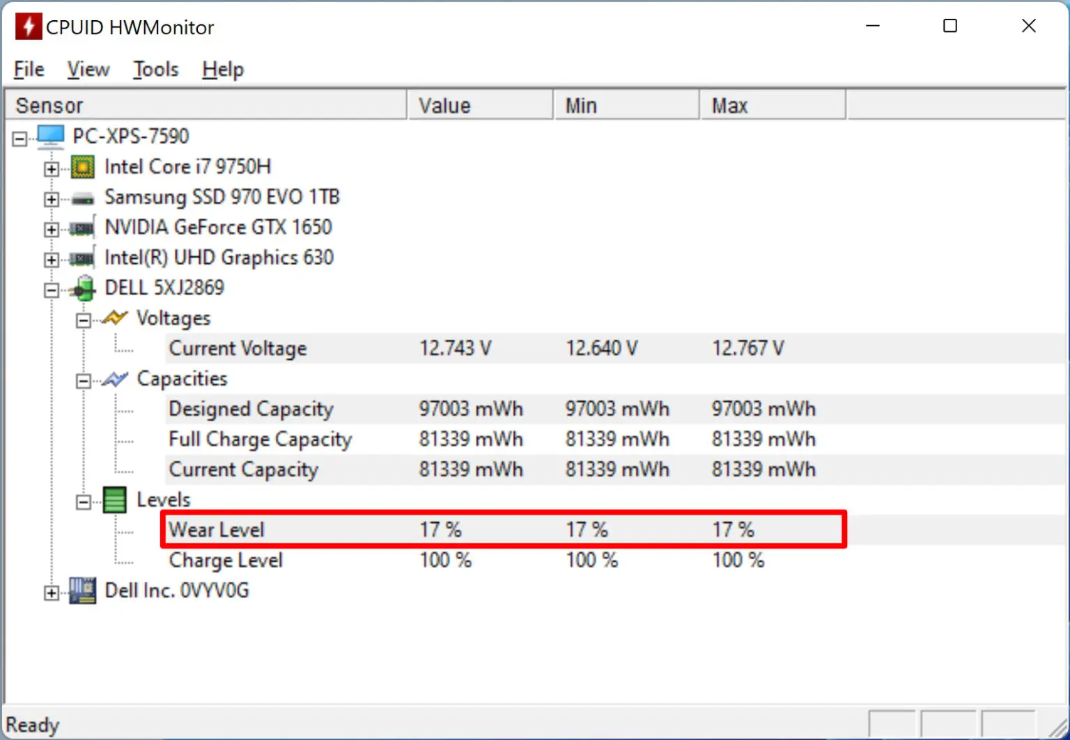Click the NVIDIA GeForce GTX 1650 graphics icon

click(82, 227)
